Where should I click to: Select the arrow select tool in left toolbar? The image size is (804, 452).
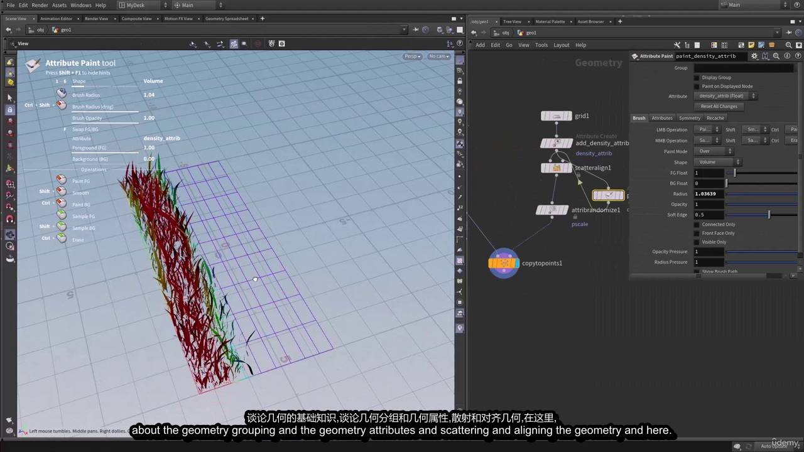pos(9,98)
